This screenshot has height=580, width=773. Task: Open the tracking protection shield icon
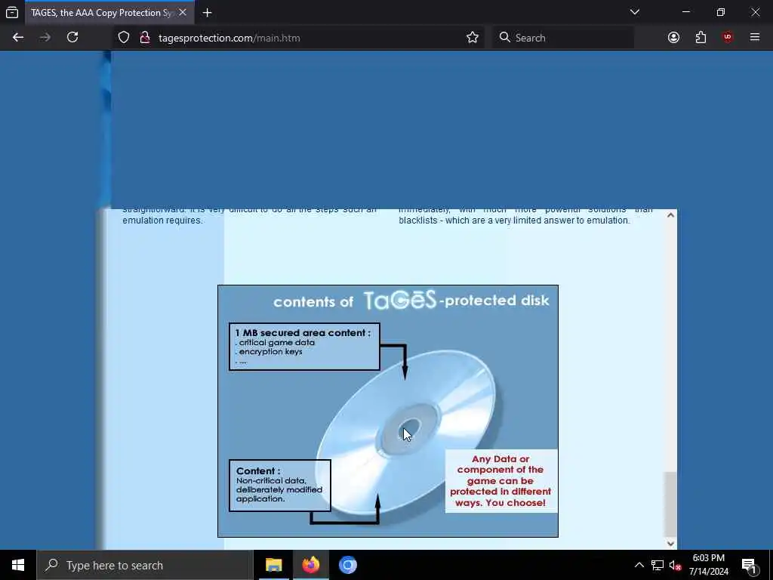[124, 38]
